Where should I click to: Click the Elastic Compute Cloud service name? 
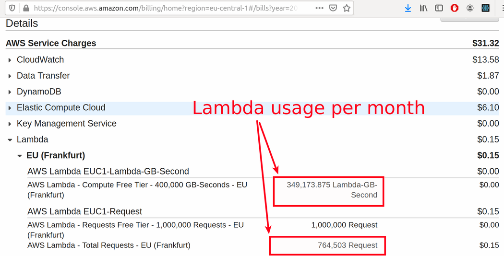61,107
